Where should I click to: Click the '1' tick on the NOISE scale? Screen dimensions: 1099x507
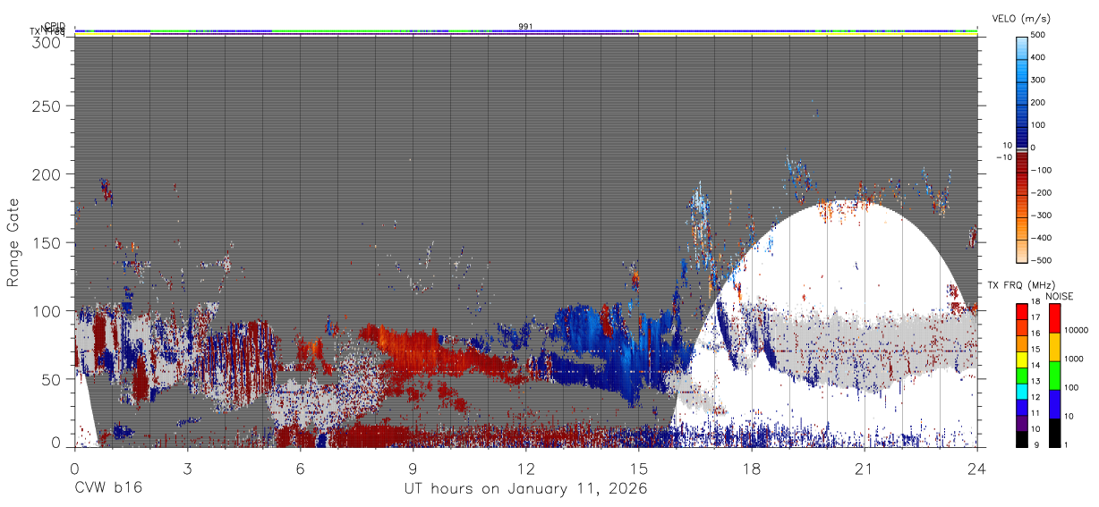pyautogui.click(x=1066, y=445)
